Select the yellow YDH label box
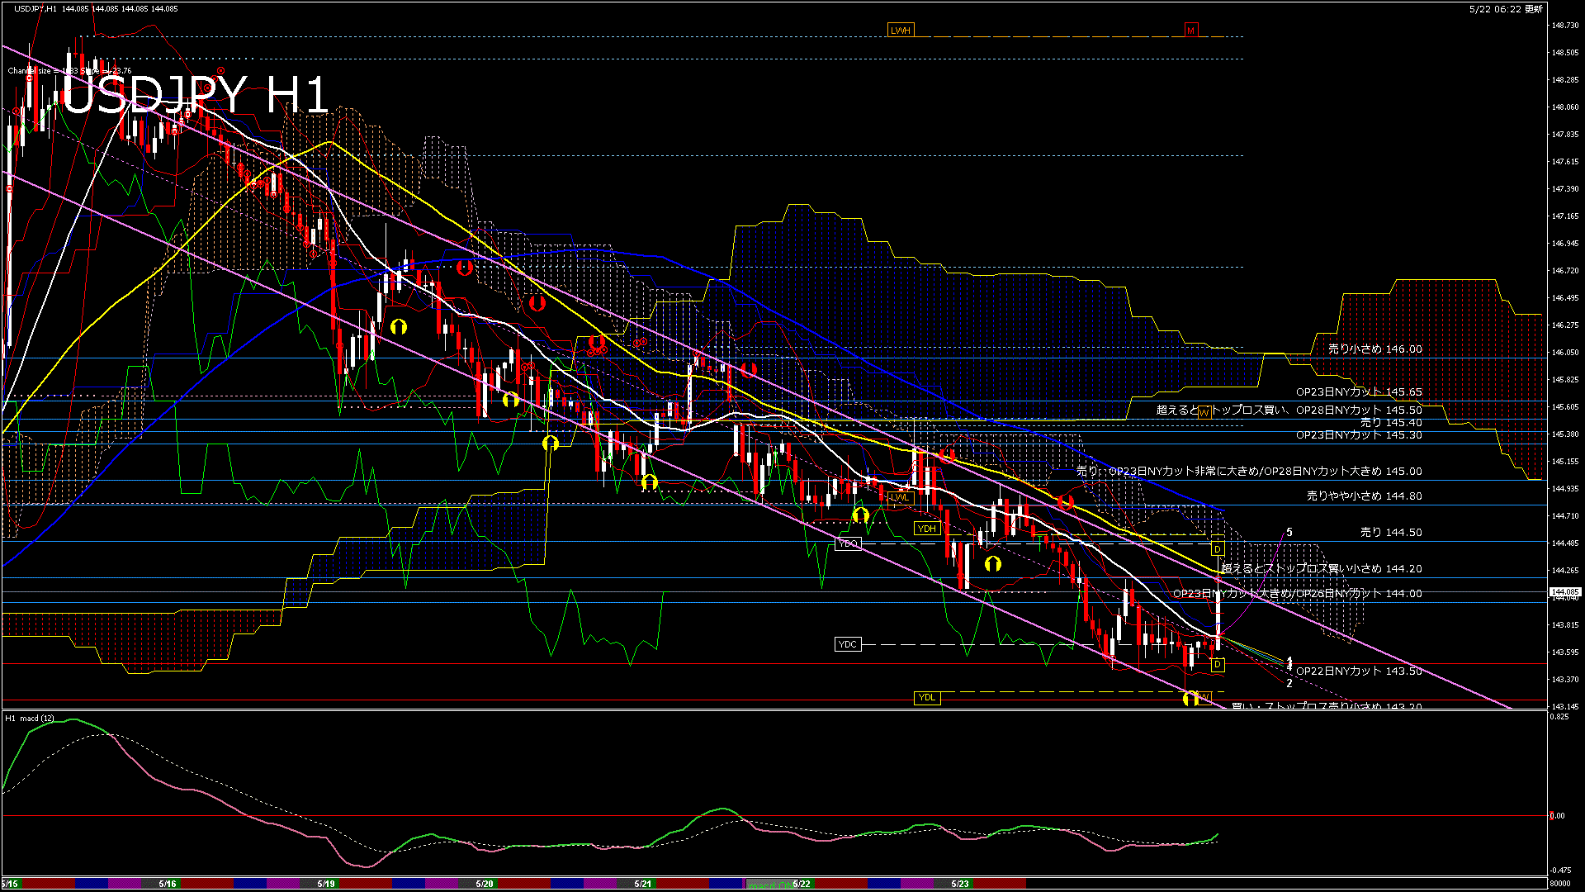1585x892 pixels. click(x=927, y=529)
